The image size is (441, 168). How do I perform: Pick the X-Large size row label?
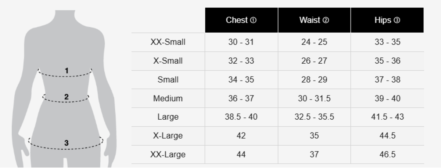point(168,136)
